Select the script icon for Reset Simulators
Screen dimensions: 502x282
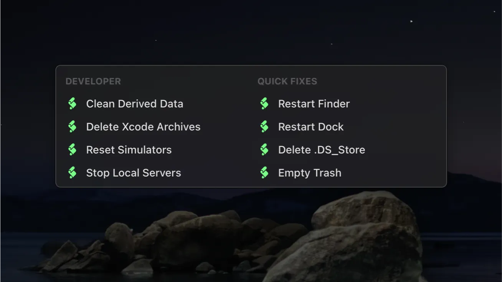tap(72, 149)
